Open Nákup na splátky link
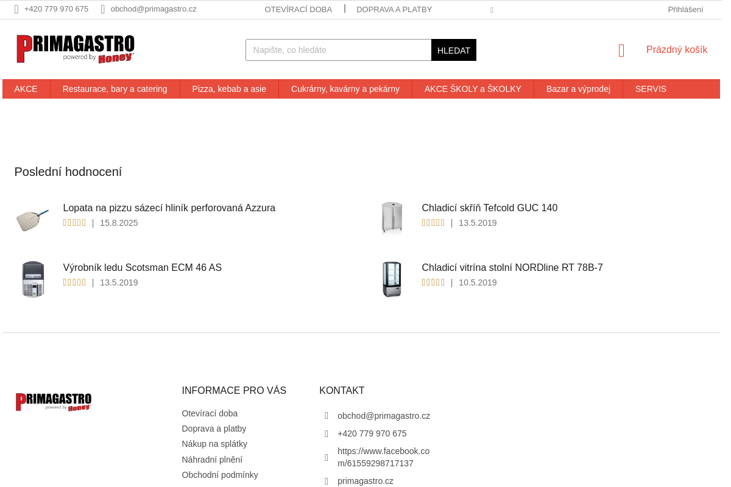Viewport: 731px width, 487px height. (x=214, y=444)
